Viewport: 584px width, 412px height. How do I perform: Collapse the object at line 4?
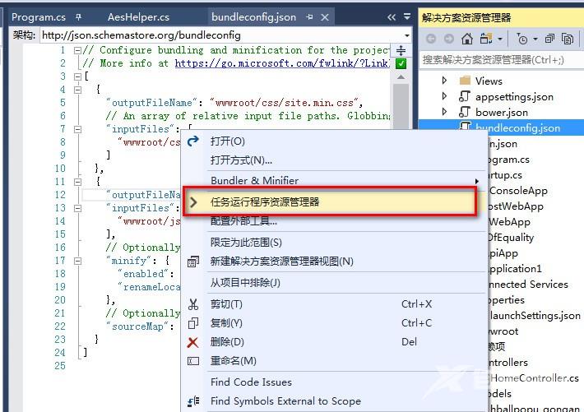pyautogui.click(x=77, y=90)
